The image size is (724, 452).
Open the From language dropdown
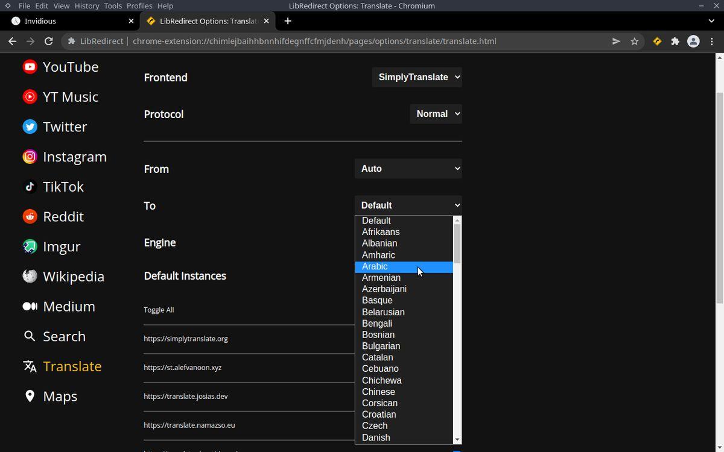point(408,169)
